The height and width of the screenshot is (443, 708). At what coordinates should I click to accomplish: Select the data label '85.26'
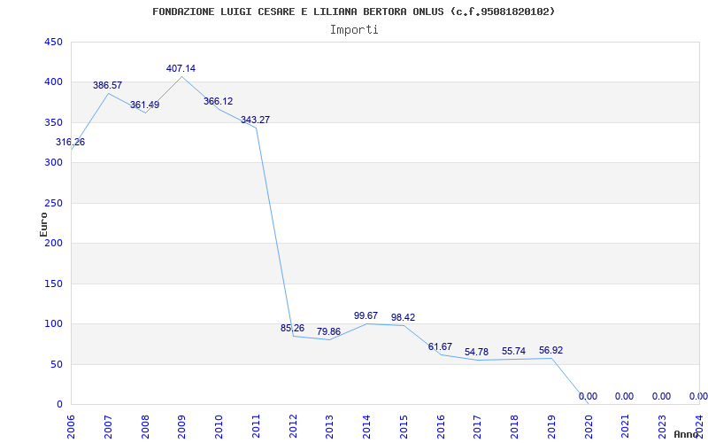pos(293,328)
